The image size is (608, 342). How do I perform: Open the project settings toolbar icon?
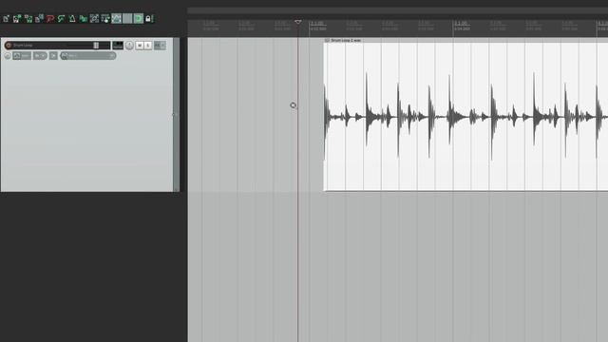(39, 18)
